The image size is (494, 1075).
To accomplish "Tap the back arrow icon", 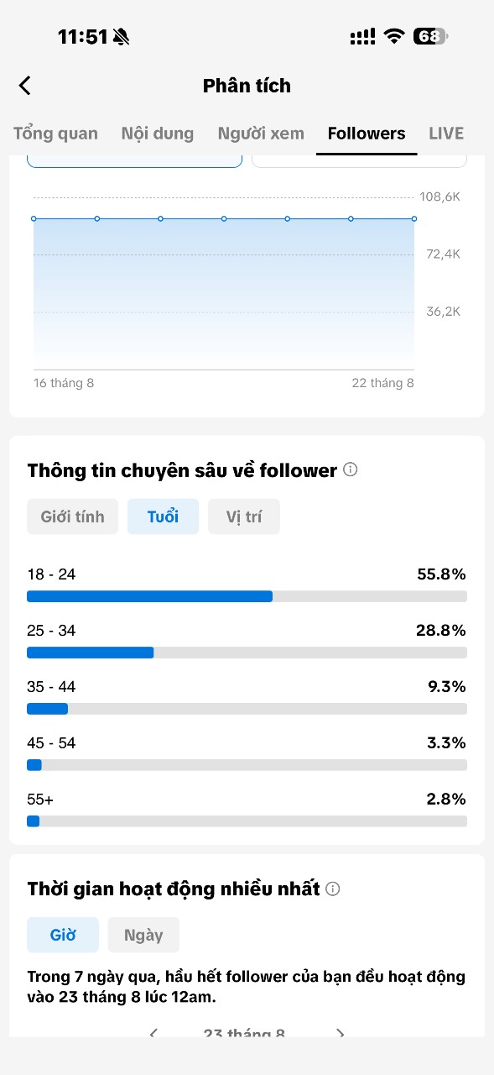I will (x=25, y=86).
